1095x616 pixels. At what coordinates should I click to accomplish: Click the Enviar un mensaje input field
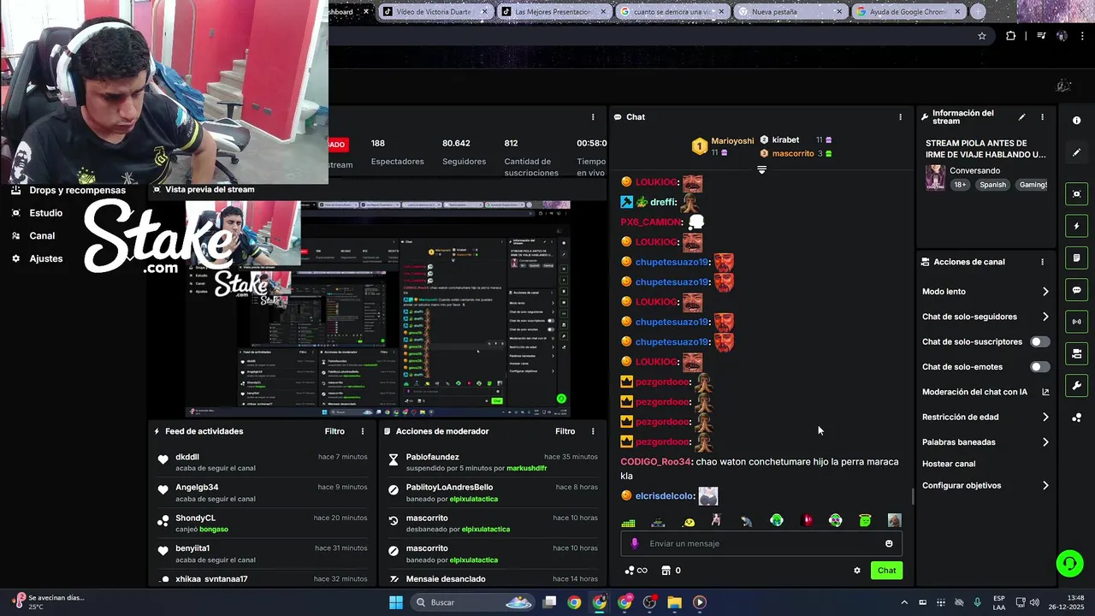coord(761,543)
